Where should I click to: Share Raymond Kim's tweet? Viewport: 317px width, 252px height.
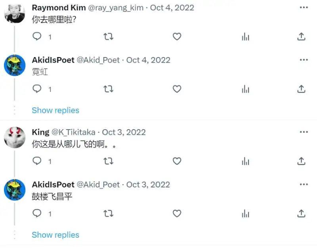(x=302, y=36)
